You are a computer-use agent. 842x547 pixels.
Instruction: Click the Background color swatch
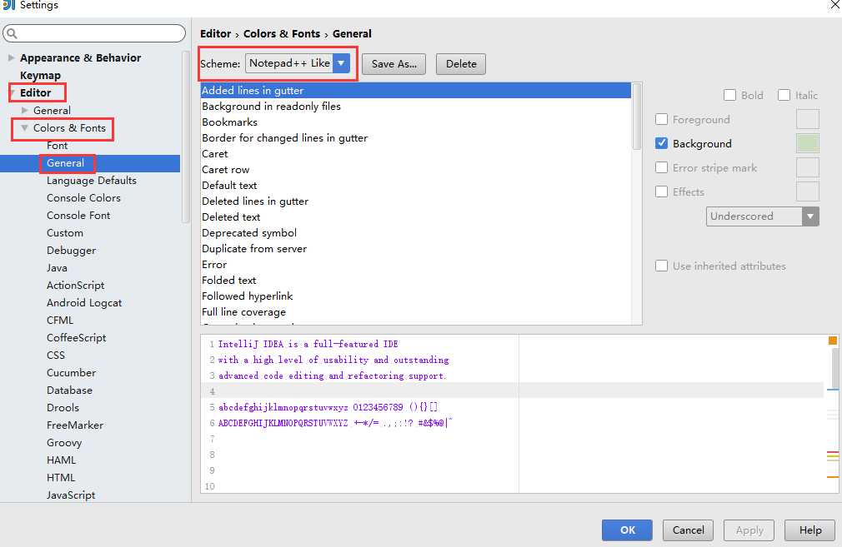[807, 143]
